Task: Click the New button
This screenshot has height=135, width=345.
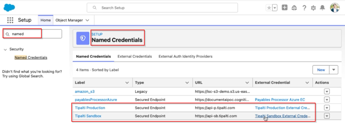Action: 321,70
